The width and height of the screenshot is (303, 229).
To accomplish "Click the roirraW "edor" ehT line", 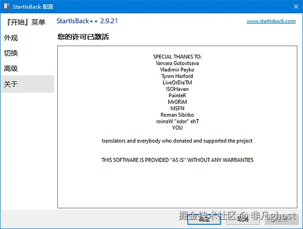I will [x=178, y=121].
